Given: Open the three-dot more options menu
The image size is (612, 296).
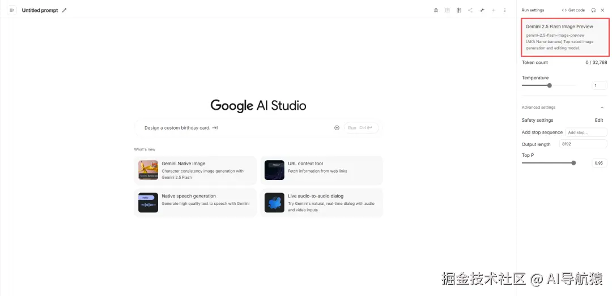Looking at the screenshot, I should (505, 10).
